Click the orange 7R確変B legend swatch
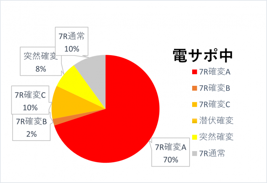267x183 pixels. (x=194, y=88)
